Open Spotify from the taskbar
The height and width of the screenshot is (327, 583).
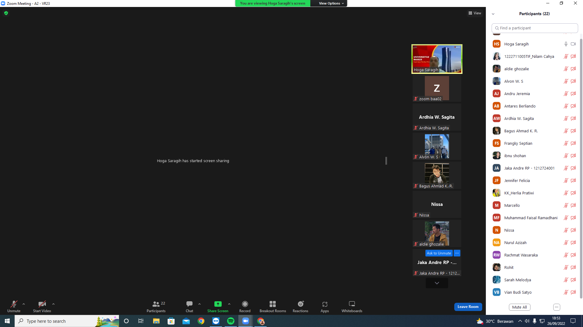[x=231, y=321]
